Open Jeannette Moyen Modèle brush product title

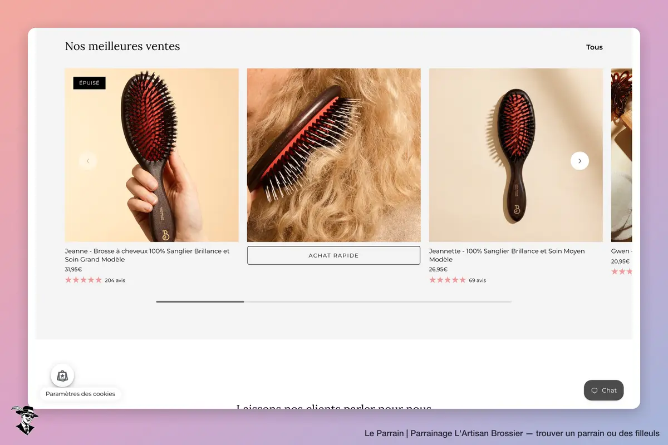[507, 255]
